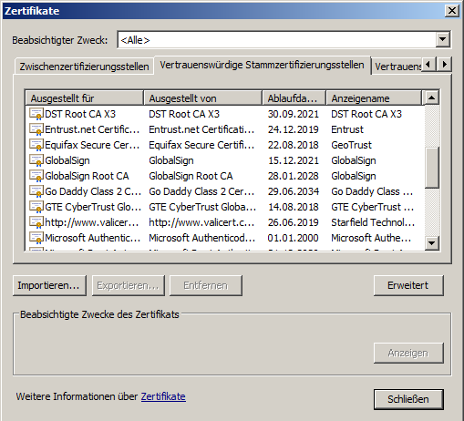Click certificate icon for valicert row

36,222
